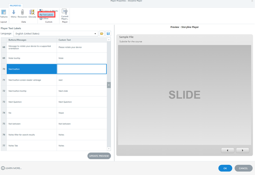
Task: Switch to the Properties tab
Action: pyautogui.click(x=16, y=6)
